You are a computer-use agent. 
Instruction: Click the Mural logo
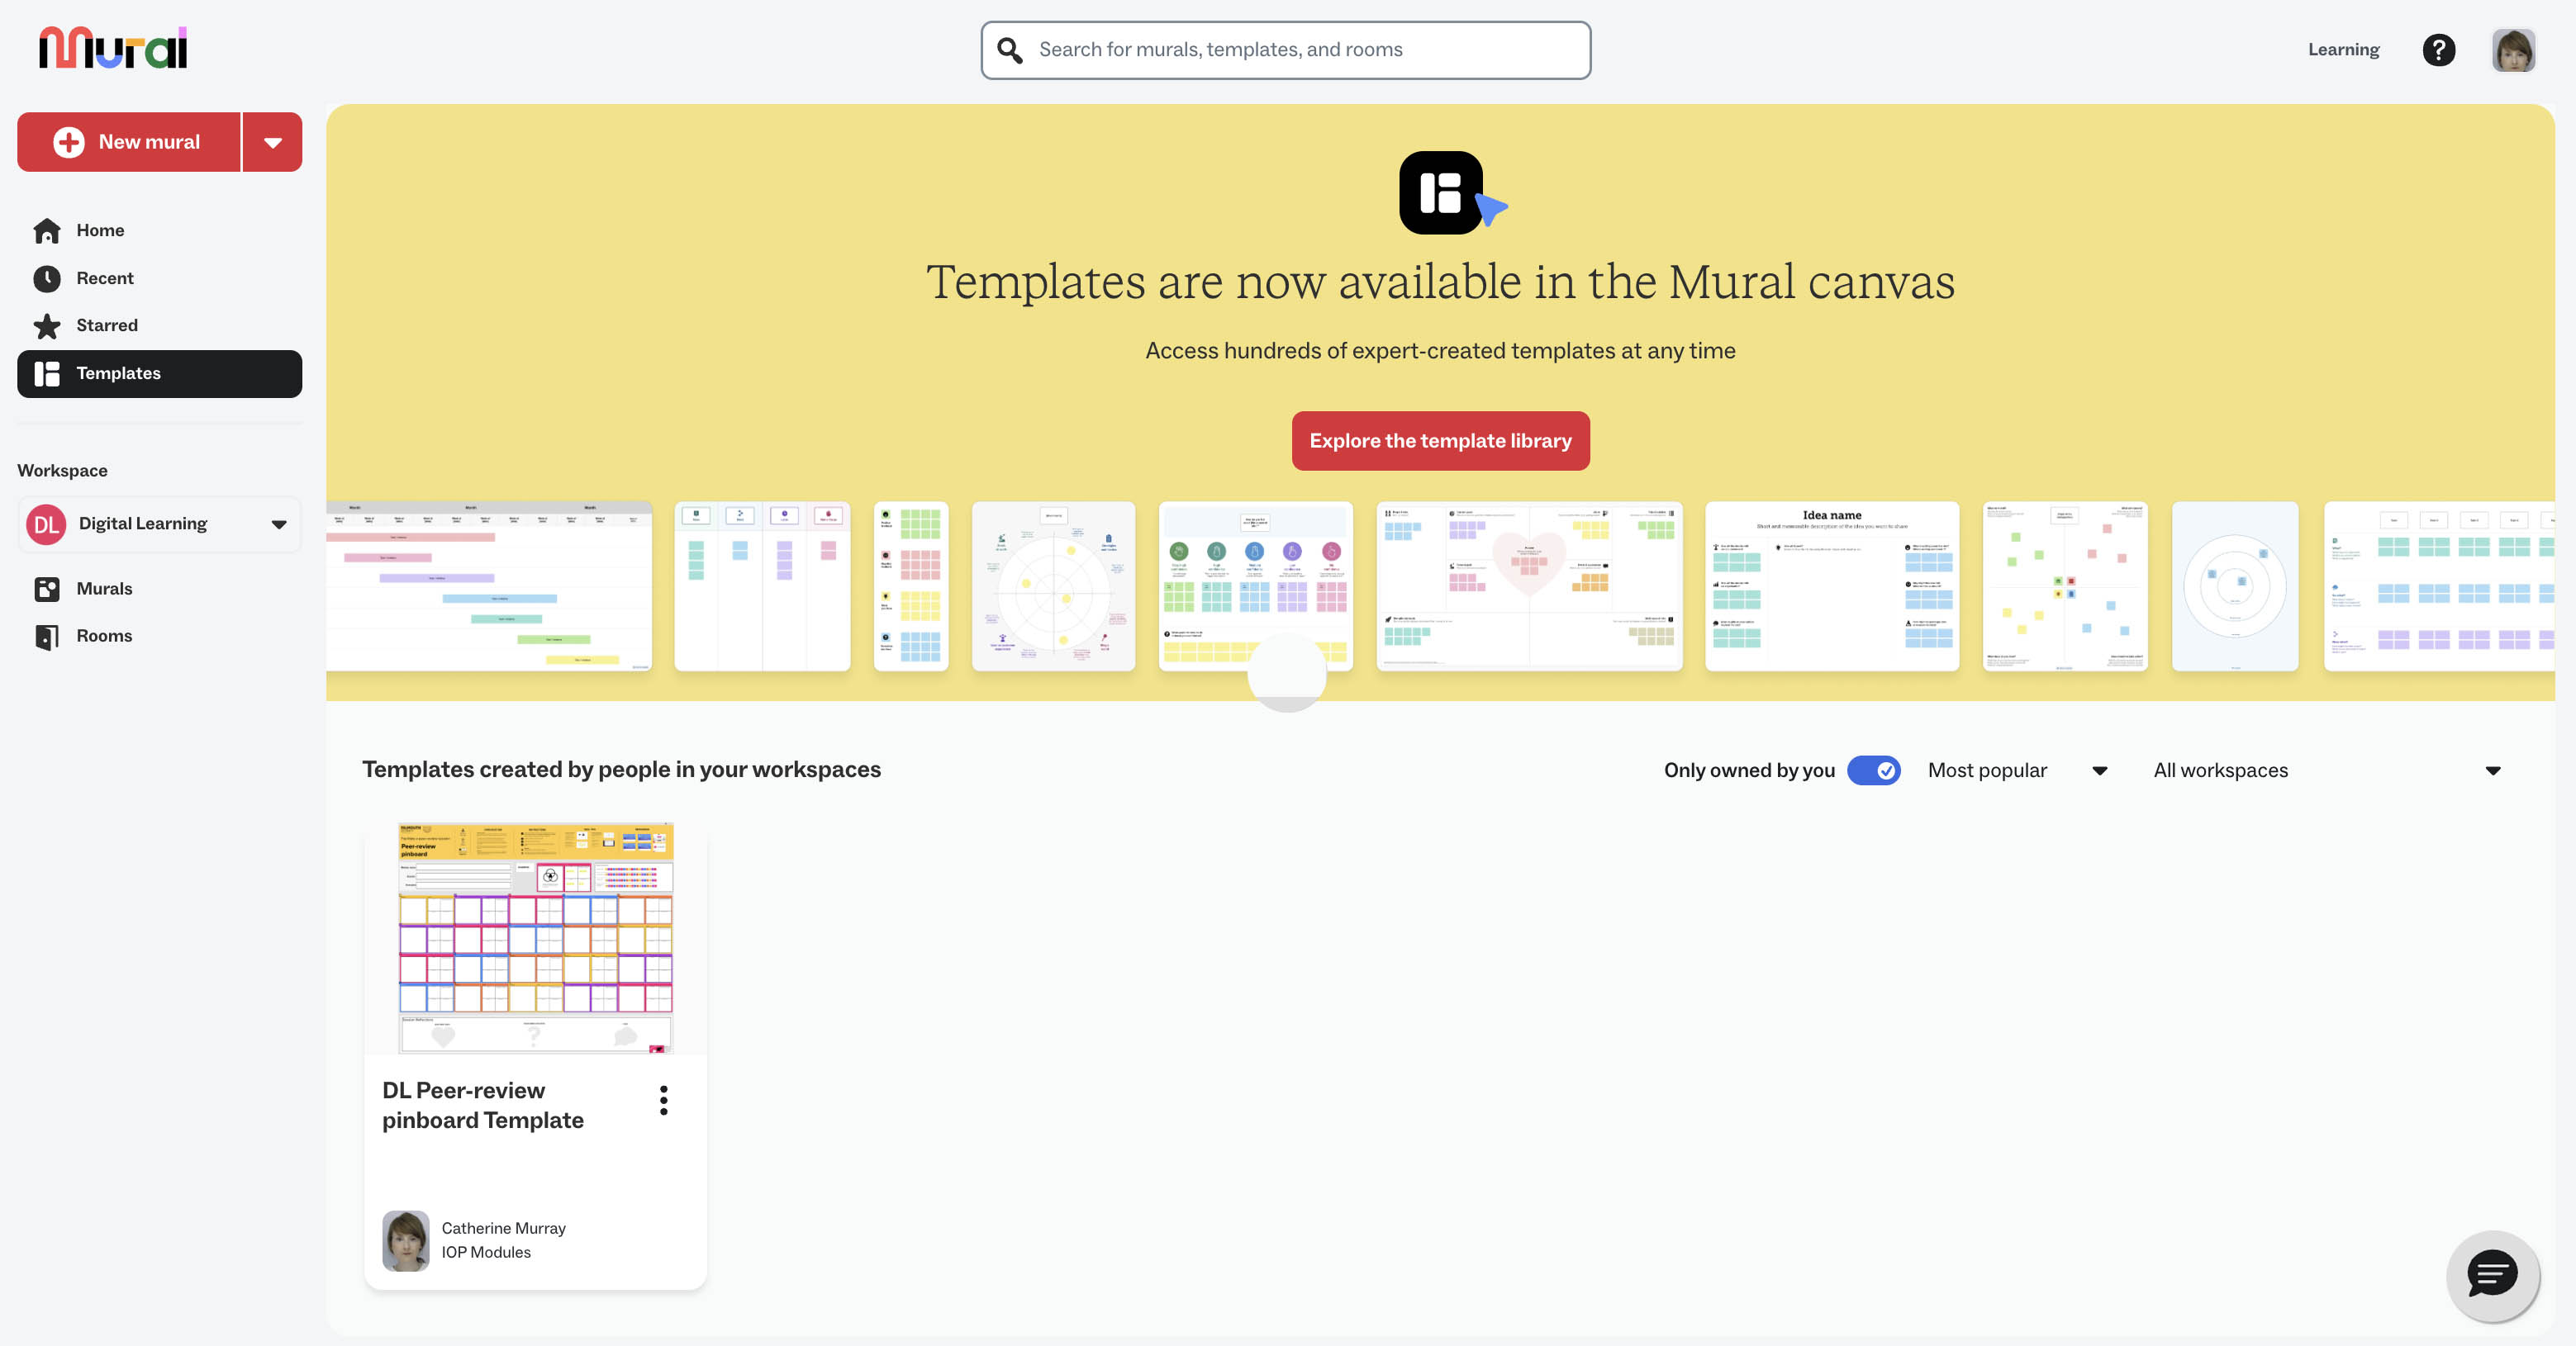click(x=113, y=47)
